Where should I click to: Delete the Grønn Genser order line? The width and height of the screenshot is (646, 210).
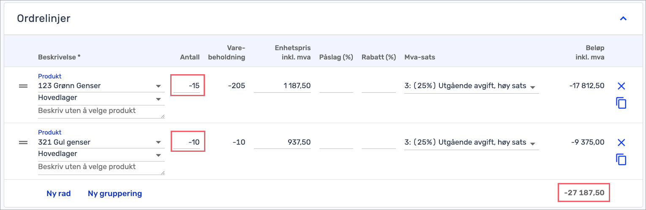click(x=621, y=86)
